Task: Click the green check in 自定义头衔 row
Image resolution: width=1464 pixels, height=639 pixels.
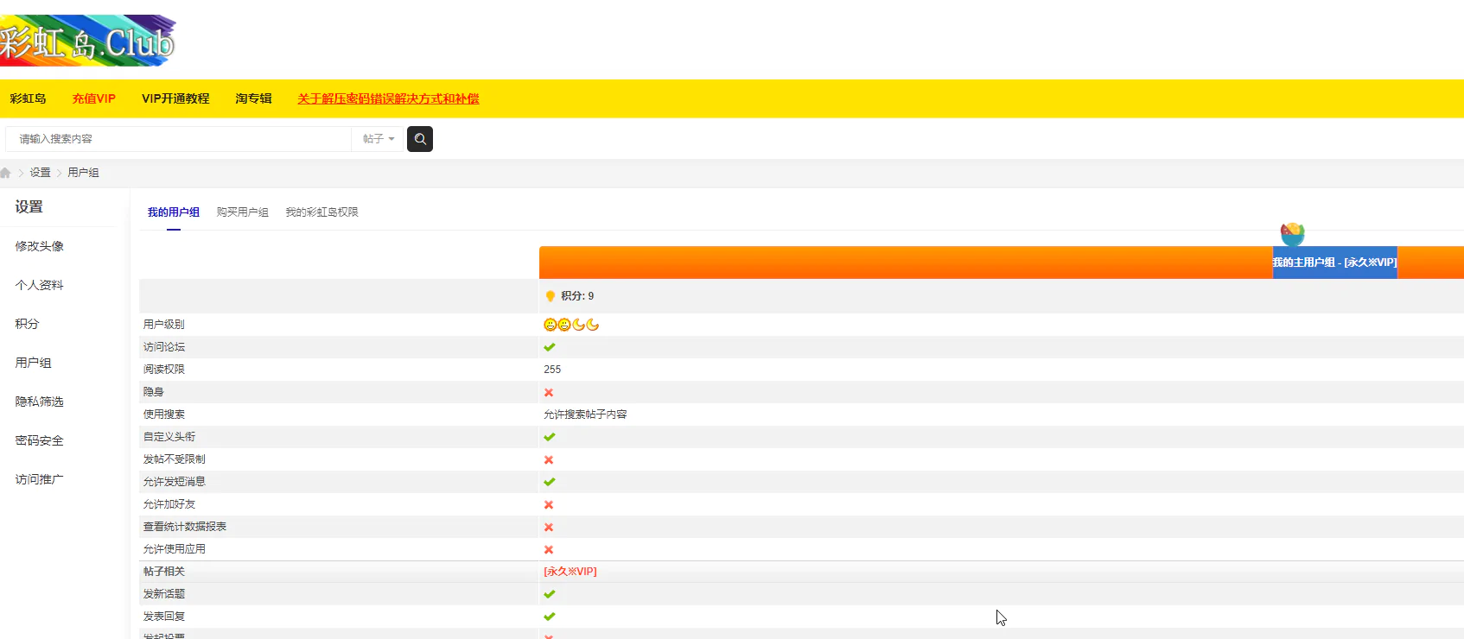Action: [x=549, y=437]
